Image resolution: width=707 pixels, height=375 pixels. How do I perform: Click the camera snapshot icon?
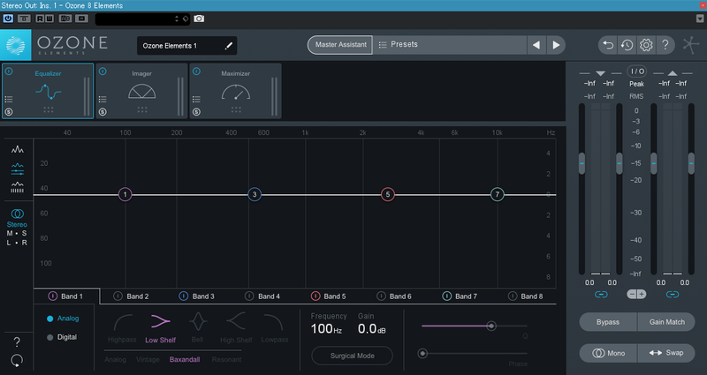coord(199,19)
